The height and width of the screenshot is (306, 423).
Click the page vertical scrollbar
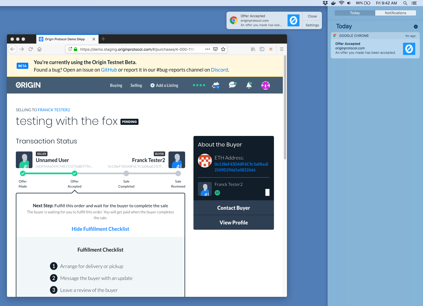pos(285,107)
